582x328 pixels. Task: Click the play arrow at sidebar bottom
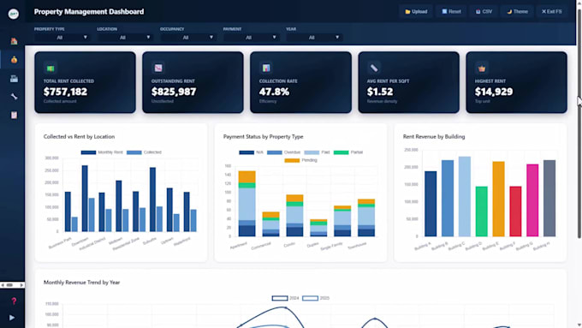click(x=12, y=318)
